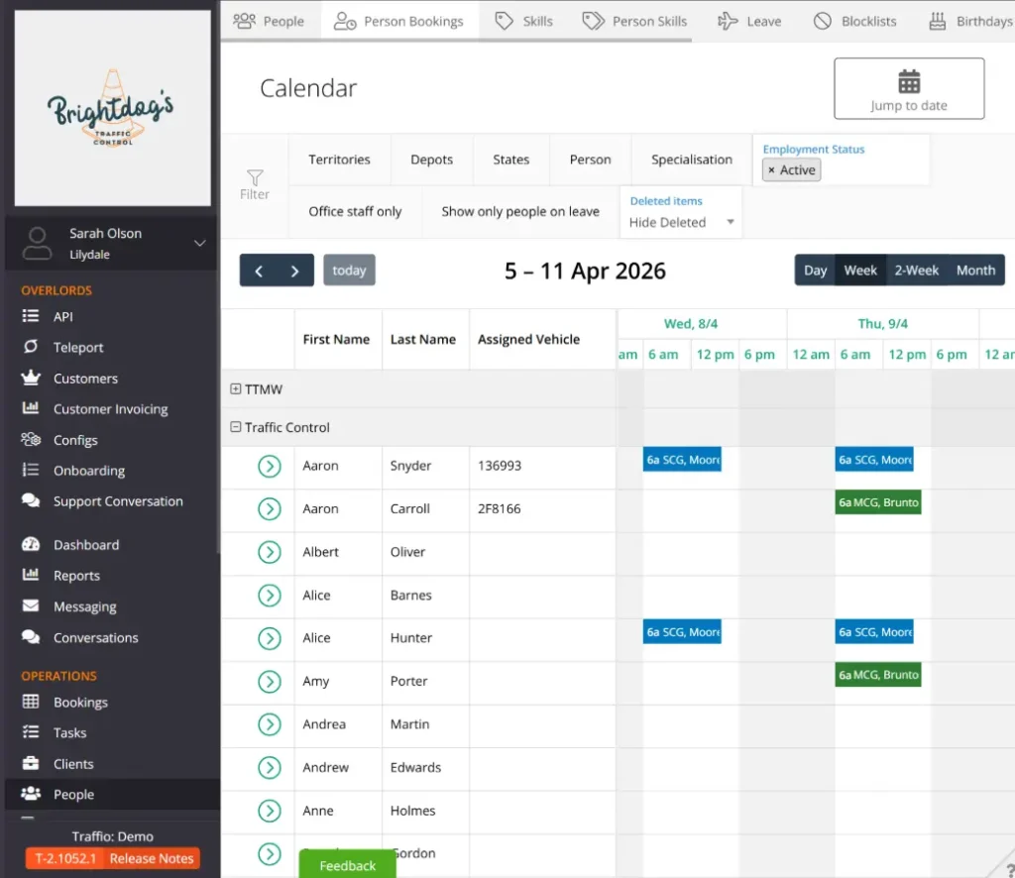
Task: Open the Release Notes link
Action: 152,859
